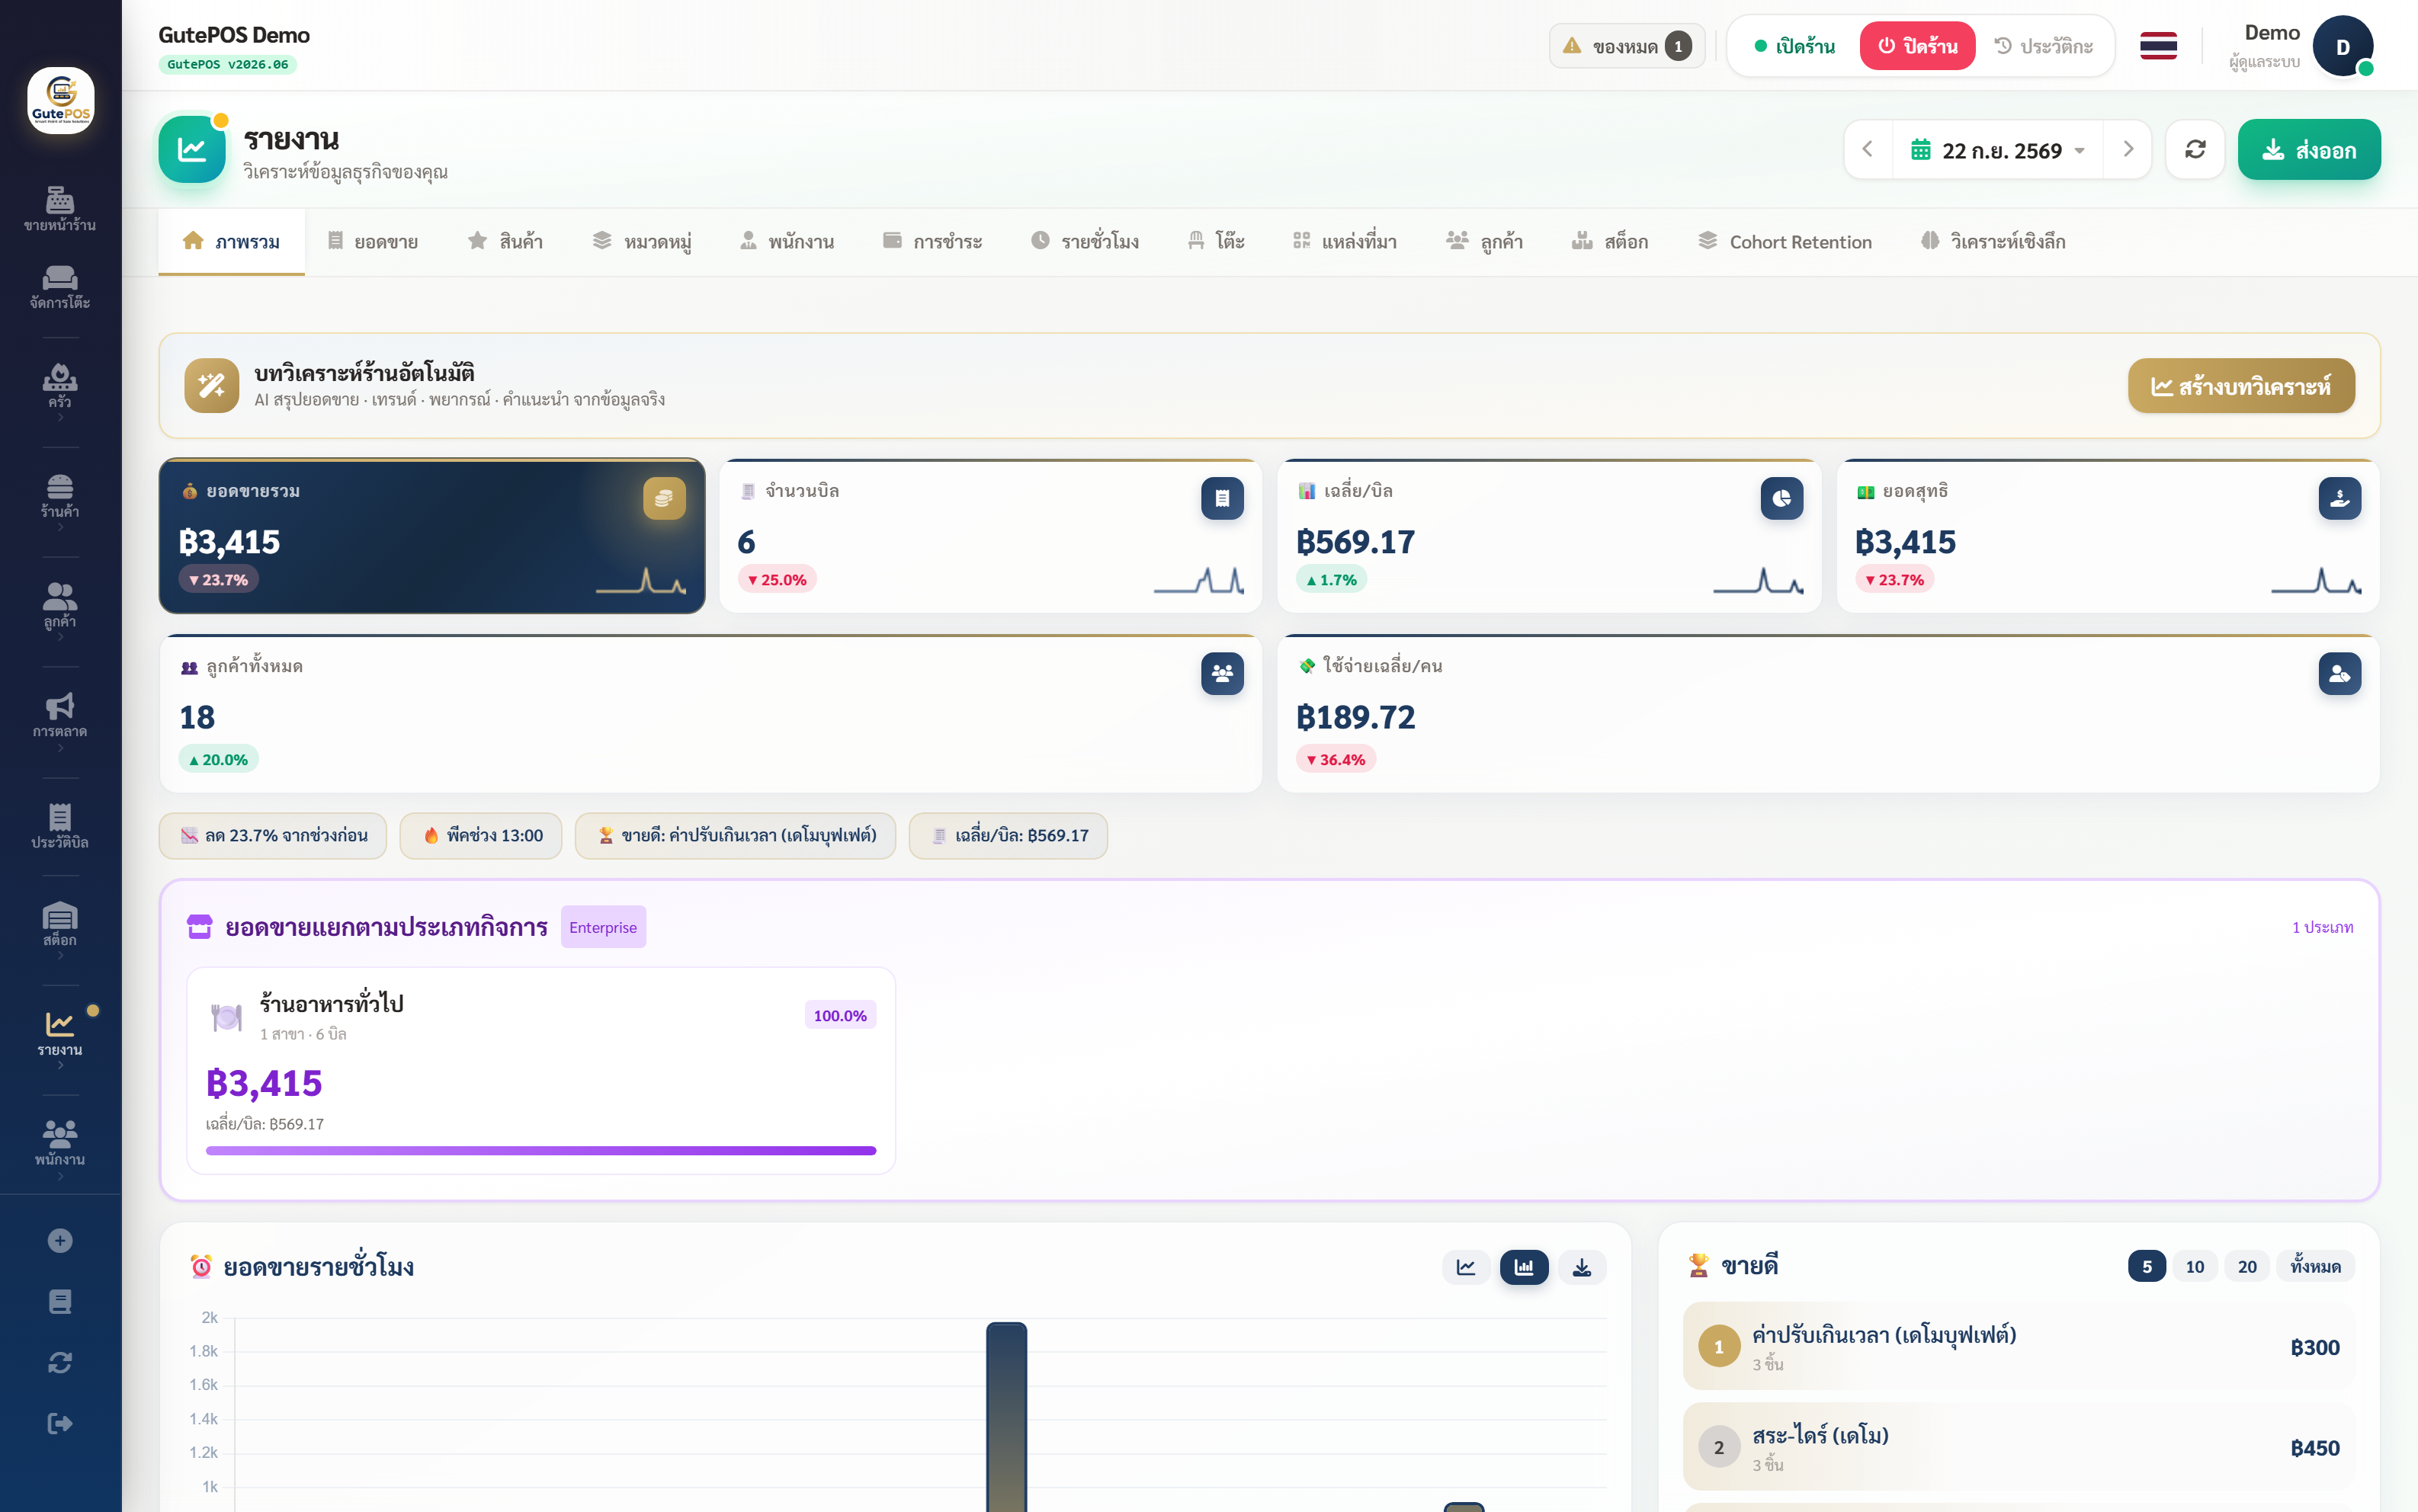The height and width of the screenshot is (1512, 2418).
Task: Expand การตลาด submenu chevron in sidebar
Action: 60,748
